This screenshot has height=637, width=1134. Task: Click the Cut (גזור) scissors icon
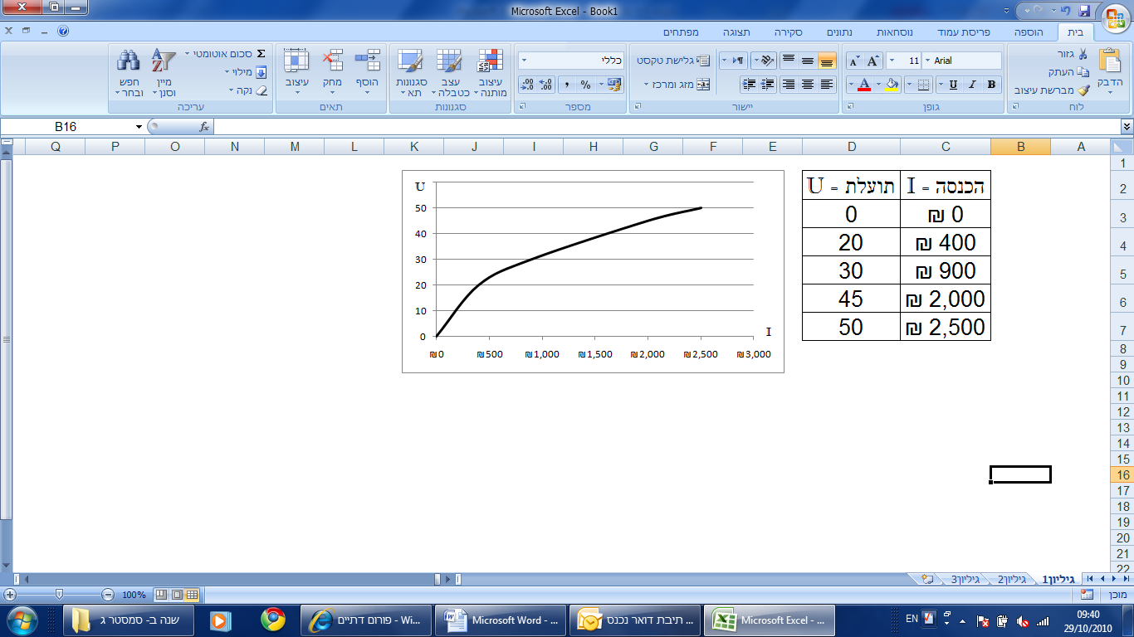click(x=1083, y=54)
